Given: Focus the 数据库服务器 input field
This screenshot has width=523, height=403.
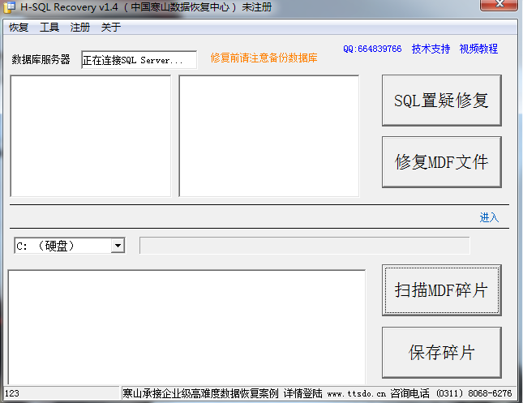Looking at the screenshot, I should tap(139, 60).
